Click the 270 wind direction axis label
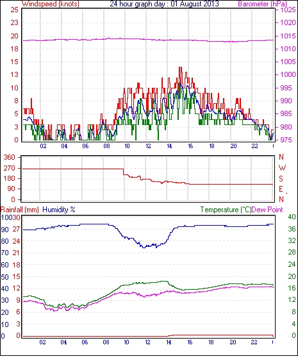 pyautogui.click(x=10, y=168)
